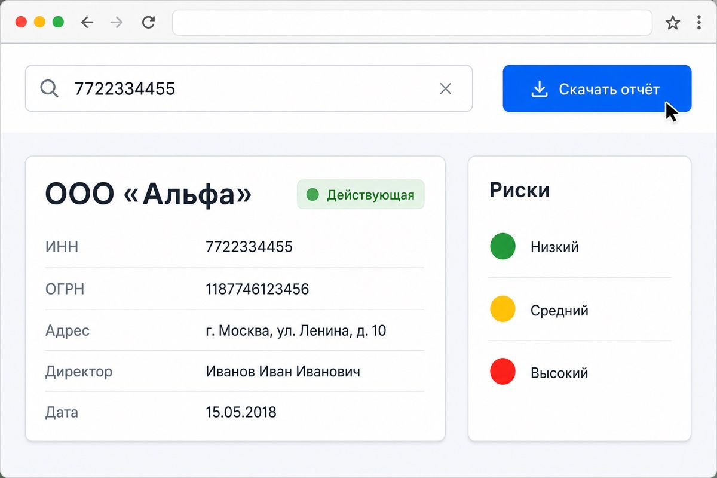This screenshot has height=478, width=717.
Task: Select the green Низкий risk dot
Action: click(503, 247)
